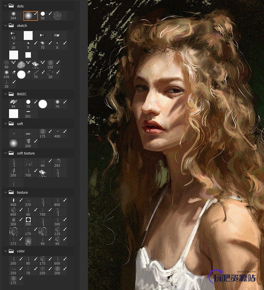Select the 175 brush in soft group
The height and width of the screenshot is (290, 264).
coord(45,133)
